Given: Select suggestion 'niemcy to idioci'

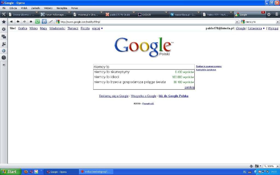Looking at the screenshot, I should [144, 77].
